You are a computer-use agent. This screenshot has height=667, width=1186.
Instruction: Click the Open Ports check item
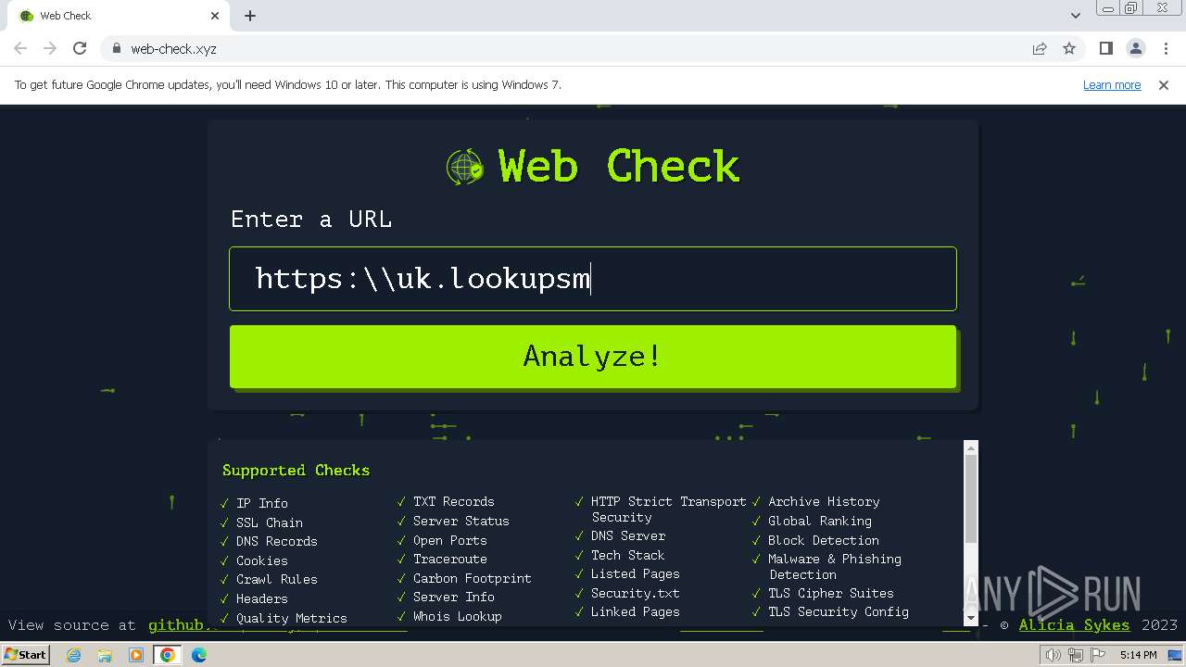click(449, 540)
